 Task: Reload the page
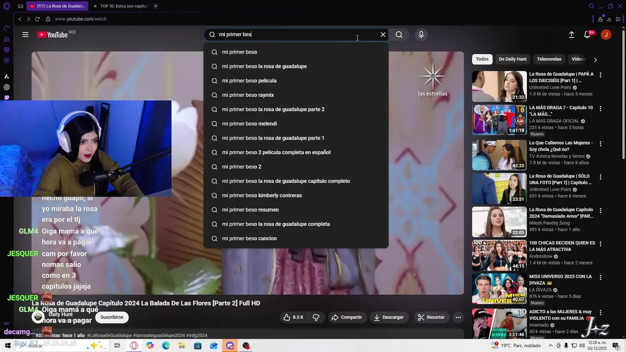coord(37,19)
